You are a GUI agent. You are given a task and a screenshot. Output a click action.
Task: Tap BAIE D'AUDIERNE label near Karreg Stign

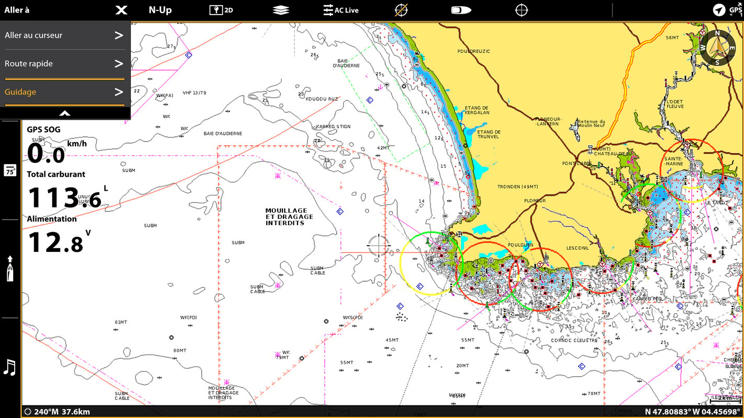[223, 134]
